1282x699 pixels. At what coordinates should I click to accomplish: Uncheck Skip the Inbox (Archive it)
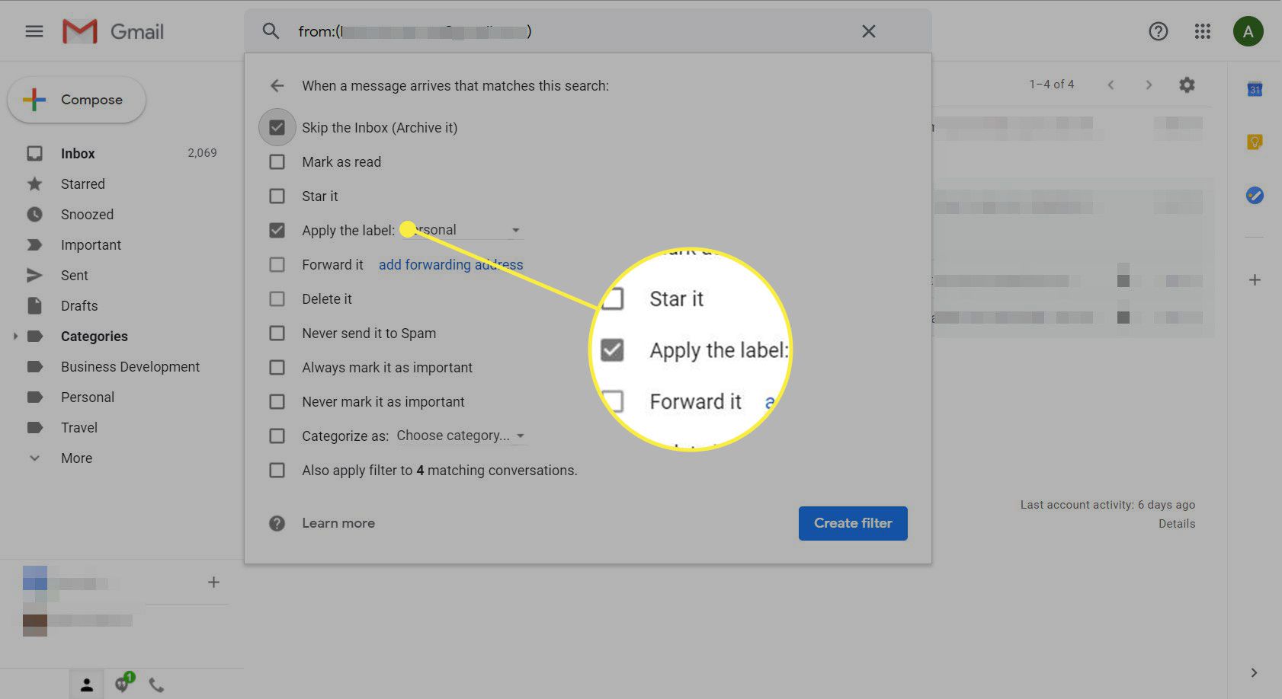click(x=277, y=127)
